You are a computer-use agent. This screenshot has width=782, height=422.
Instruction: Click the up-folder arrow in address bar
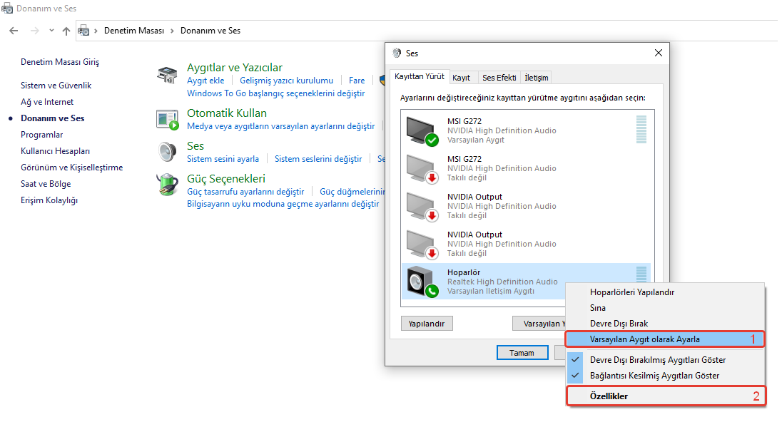click(x=66, y=31)
